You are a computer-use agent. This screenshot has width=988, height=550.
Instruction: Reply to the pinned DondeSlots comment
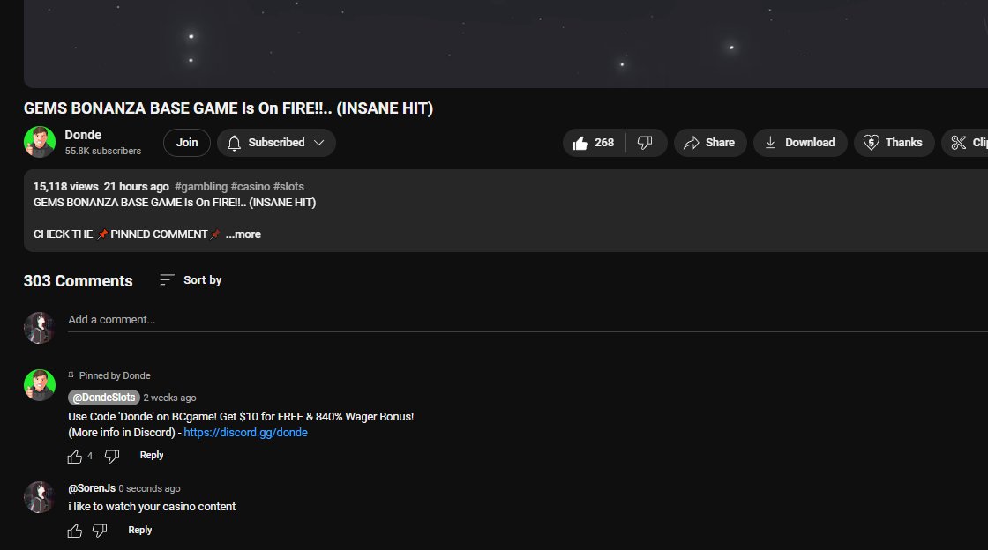[x=152, y=455]
